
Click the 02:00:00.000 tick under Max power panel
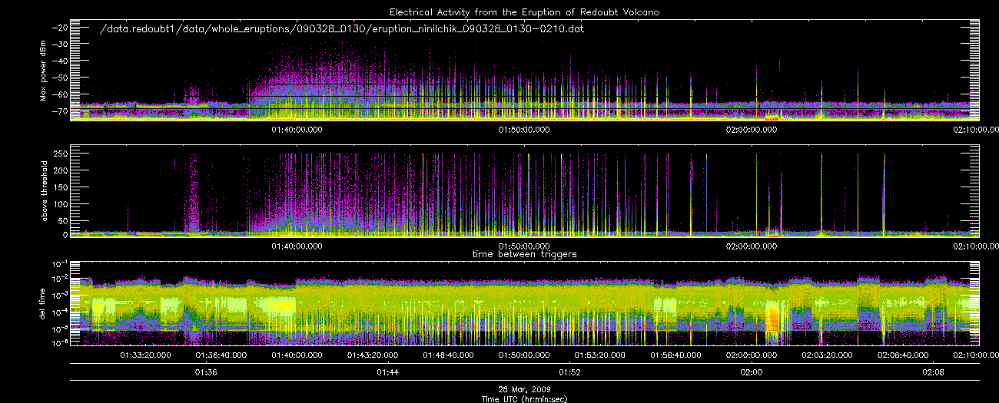click(x=752, y=130)
